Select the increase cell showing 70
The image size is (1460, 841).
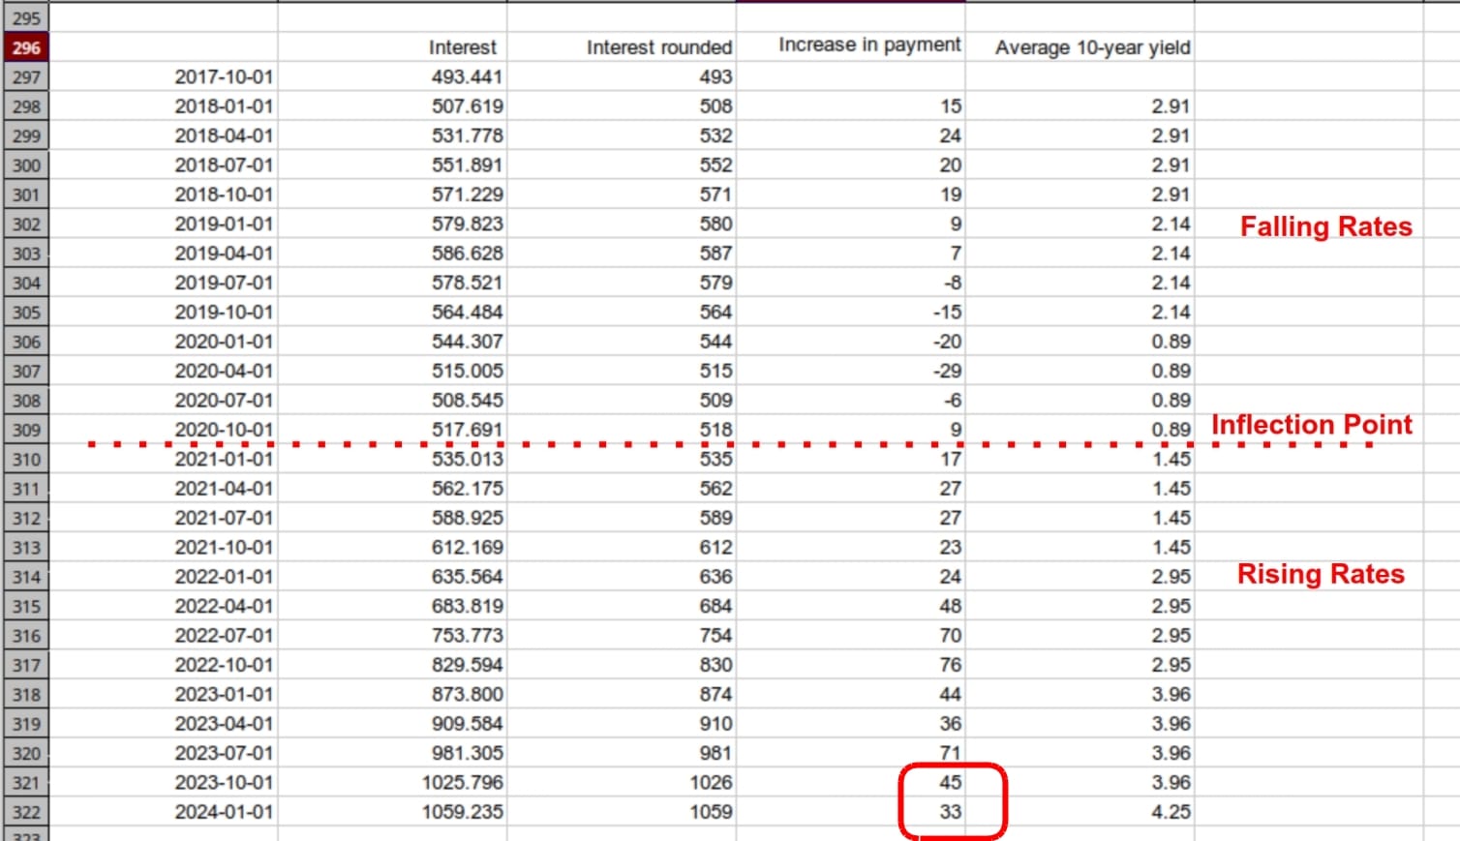851,636
